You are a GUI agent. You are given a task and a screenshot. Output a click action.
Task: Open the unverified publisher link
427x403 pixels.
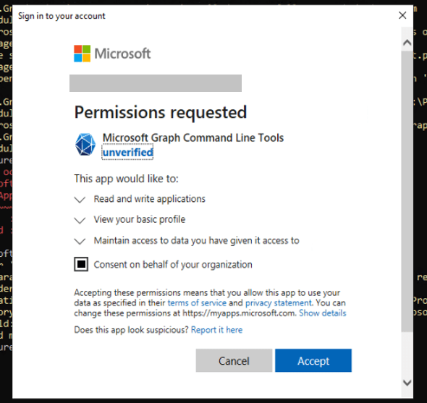tap(127, 153)
